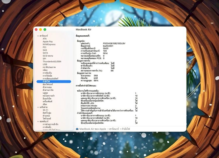This screenshot has width=219, height=158.
Task: Click ฮาร์ดแวร์ breadcrumb in the path bar
Action: pyautogui.click(x=116, y=129)
